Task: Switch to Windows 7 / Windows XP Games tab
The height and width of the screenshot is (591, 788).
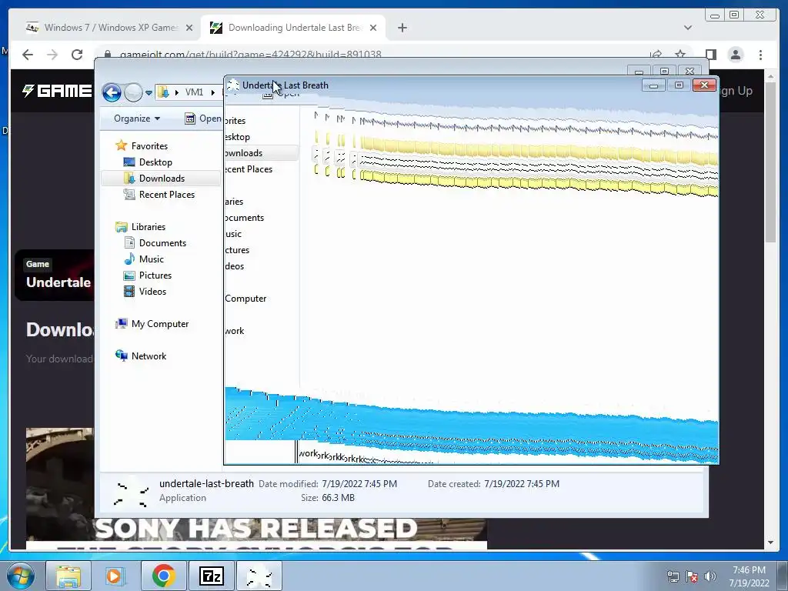Action: (x=111, y=28)
